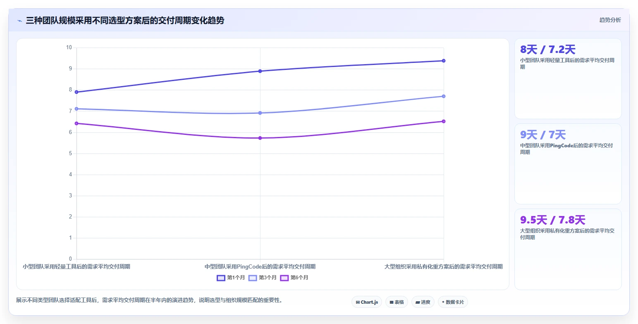Image resolution: width=638 pixels, height=324 pixels.
Task: Toggle the 第3个月 legend series
Action: 263,278
